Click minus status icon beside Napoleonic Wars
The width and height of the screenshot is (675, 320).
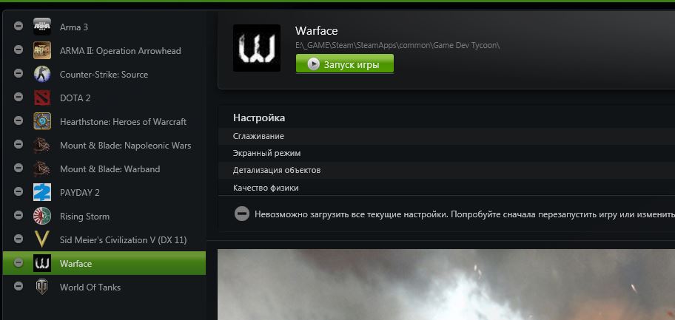tap(18, 144)
